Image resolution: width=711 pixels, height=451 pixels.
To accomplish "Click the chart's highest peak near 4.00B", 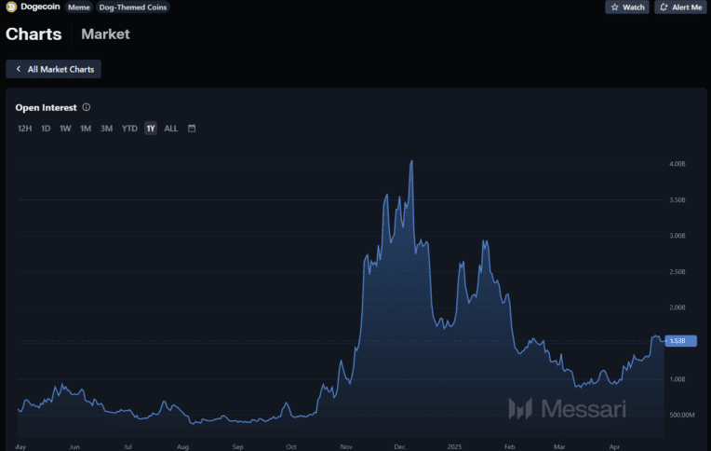I will point(411,161).
